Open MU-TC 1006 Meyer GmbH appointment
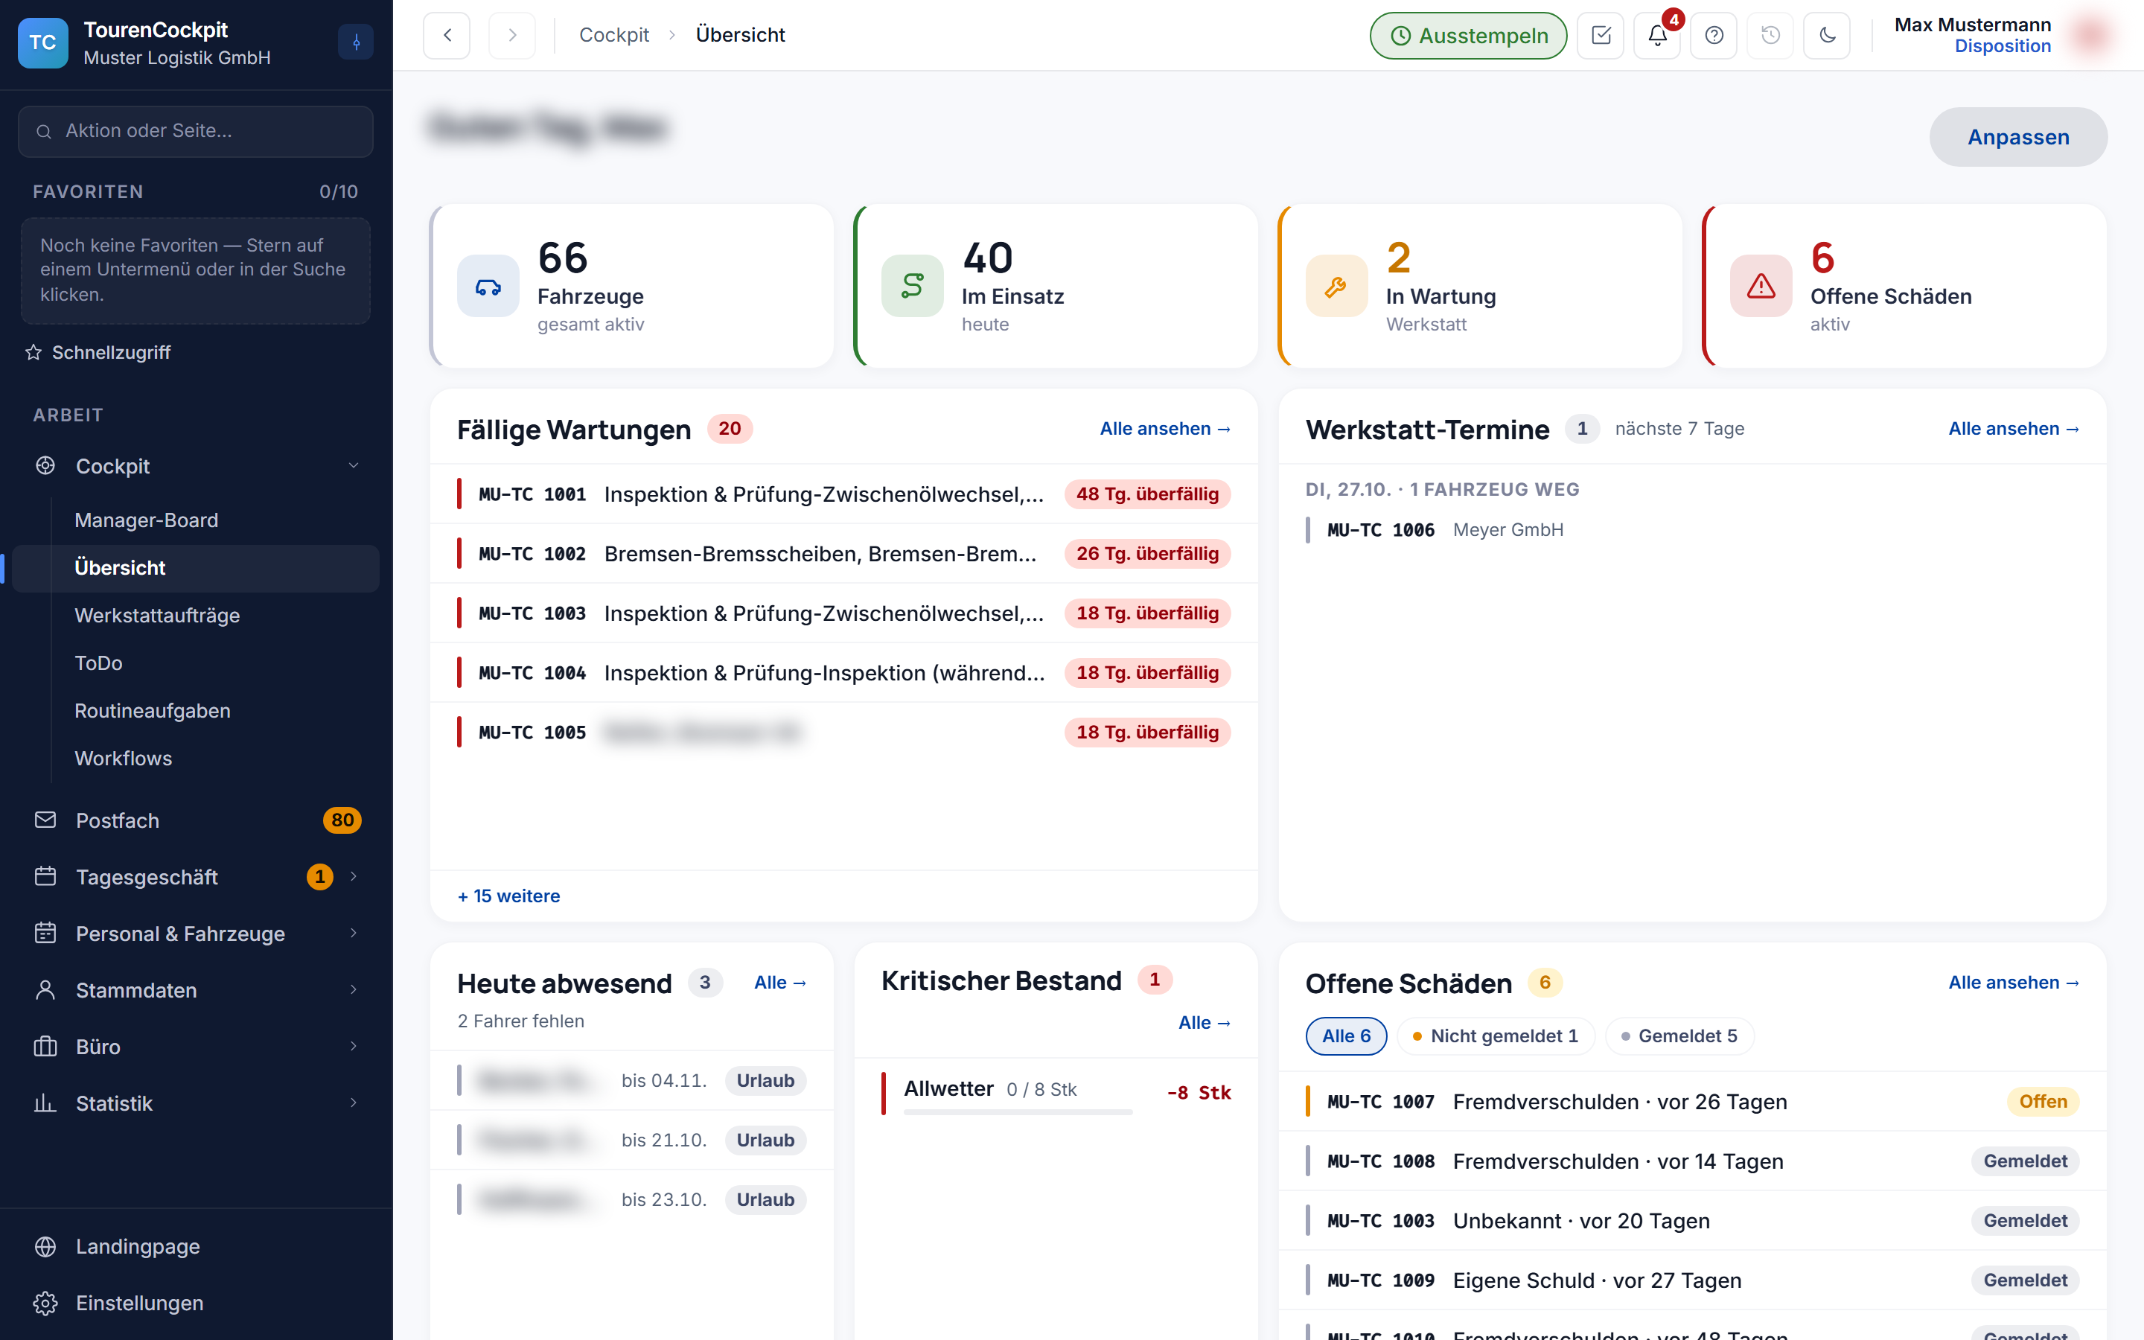Viewport: 2144px width, 1340px height. 1692,530
